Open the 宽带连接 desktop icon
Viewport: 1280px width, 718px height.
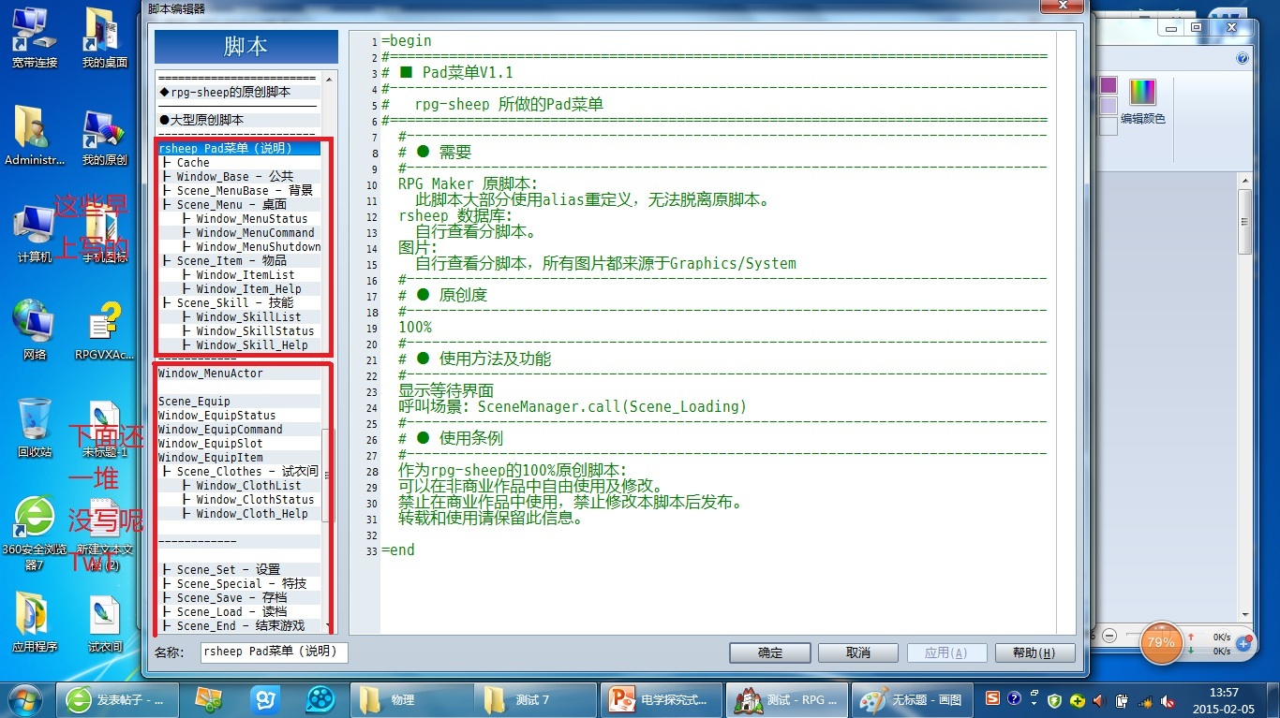click(35, 37)
